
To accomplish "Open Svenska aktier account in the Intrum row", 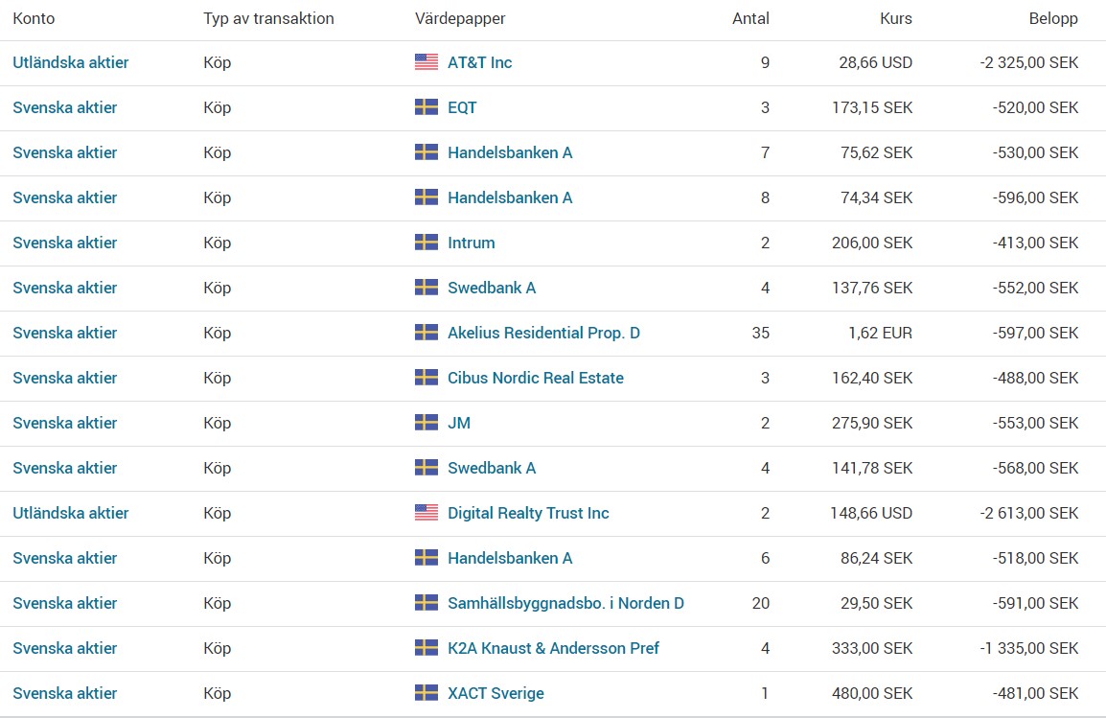I will (65, 243).
